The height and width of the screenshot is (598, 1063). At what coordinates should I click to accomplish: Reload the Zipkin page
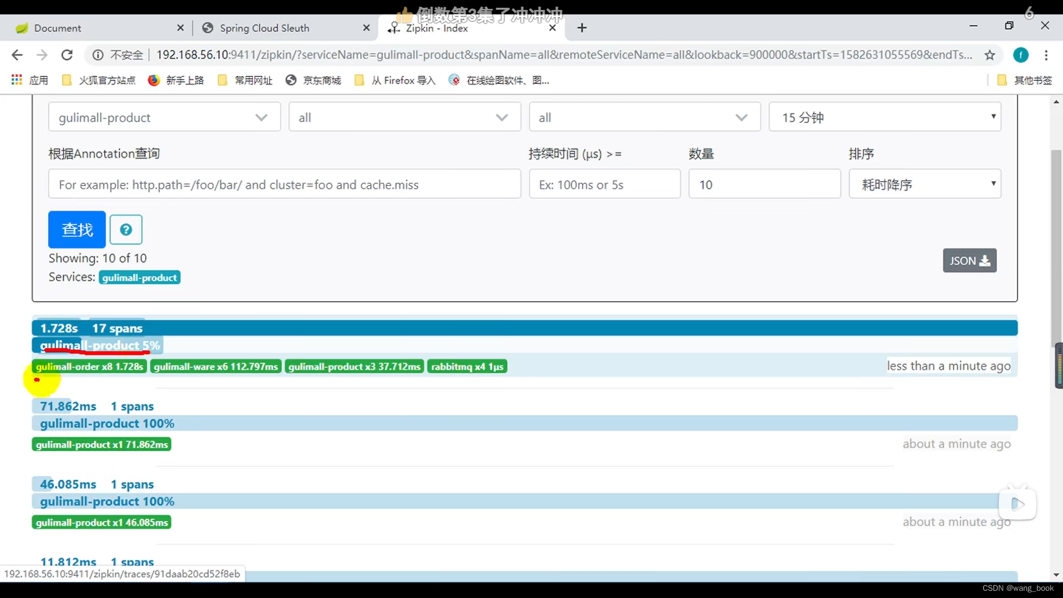tap(67, 55)
